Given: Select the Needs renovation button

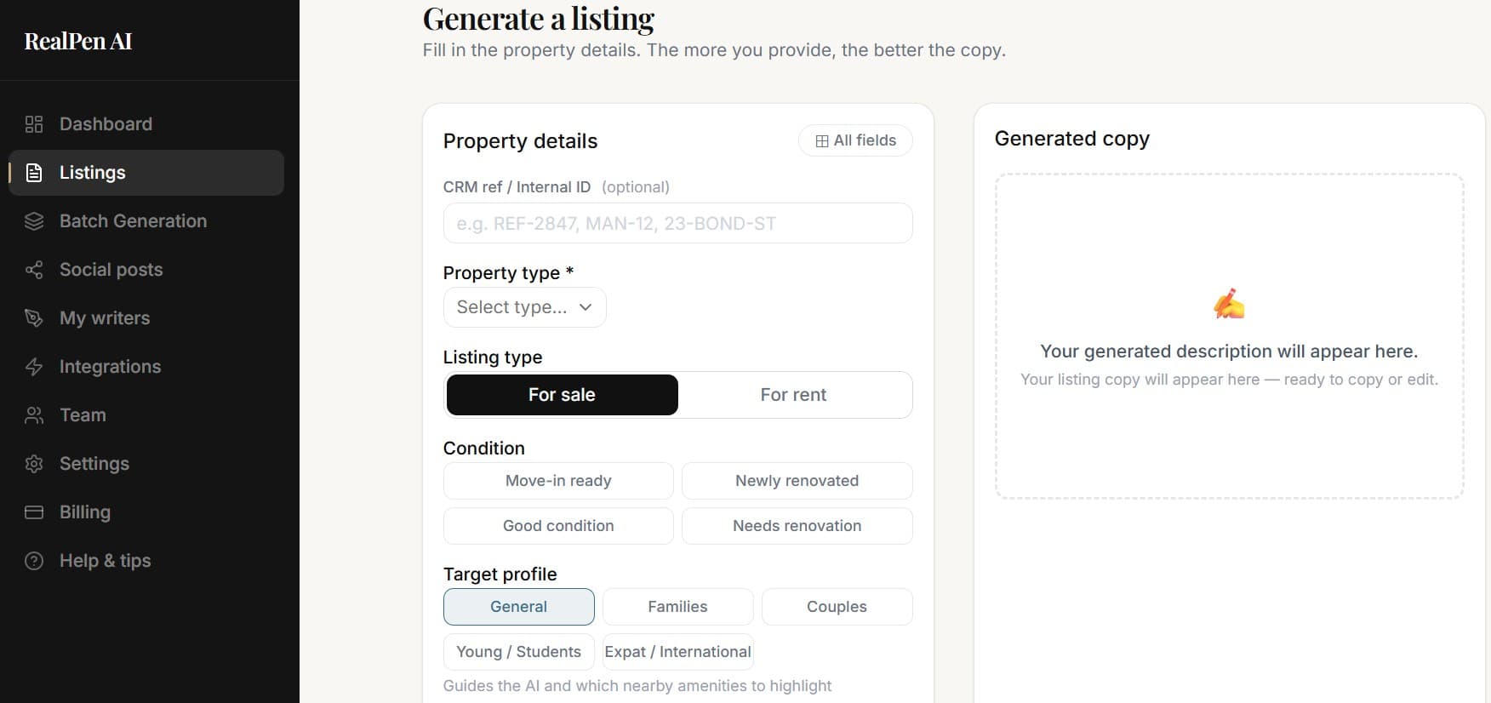Looking at the screenshot, I should pyautogui.click(x=797, y=526).
